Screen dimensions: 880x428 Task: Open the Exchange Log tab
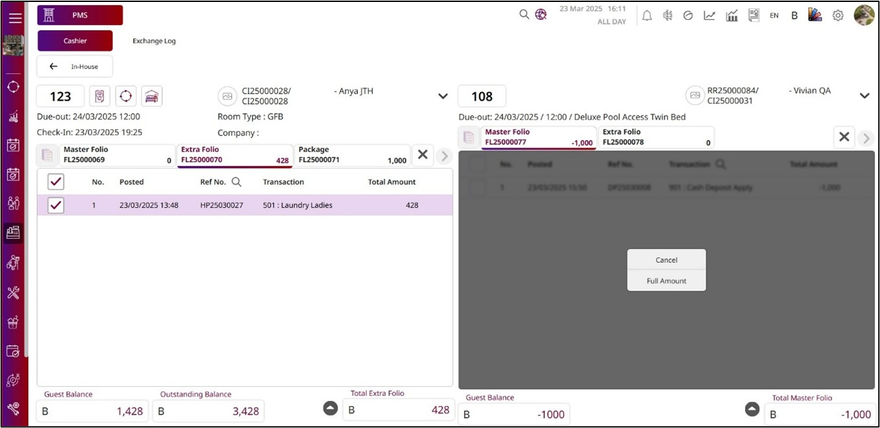(x=154, y=41)
